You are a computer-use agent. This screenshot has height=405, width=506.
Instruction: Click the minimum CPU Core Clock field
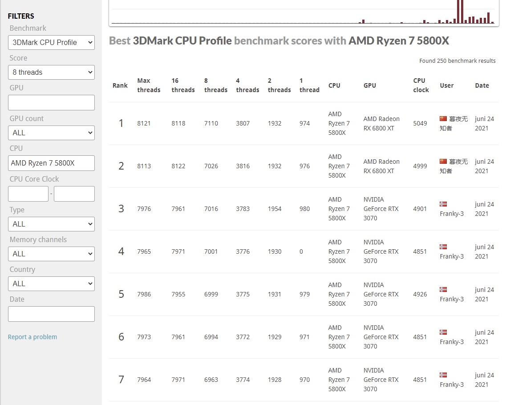[x=28, y=194]
